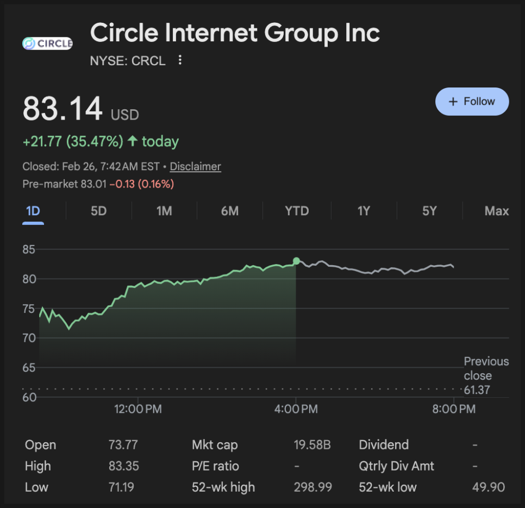Click the green closing price dot marker
The image size is (525, 508).
pos(296,261)
